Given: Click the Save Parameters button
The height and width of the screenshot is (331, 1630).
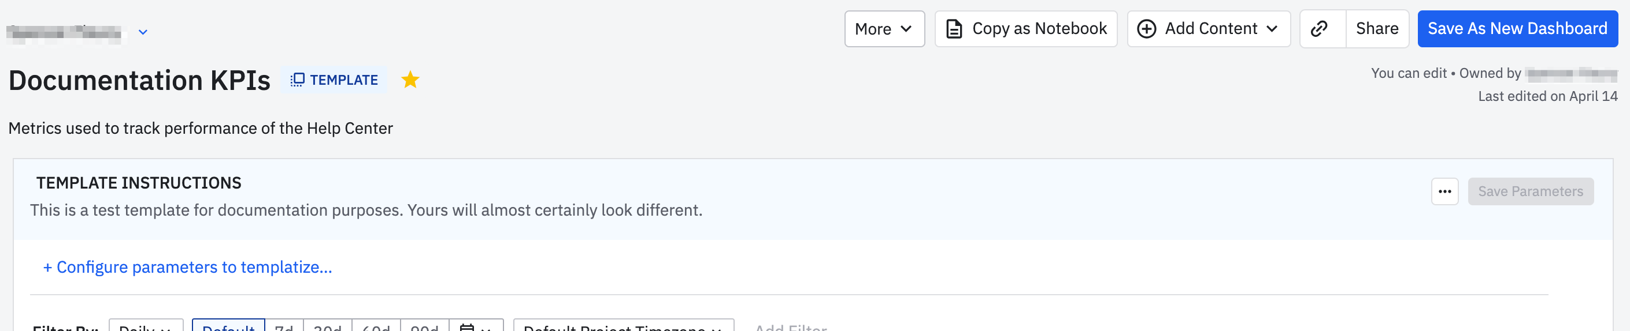Looking at the screenshot, I should (1530, 191).
